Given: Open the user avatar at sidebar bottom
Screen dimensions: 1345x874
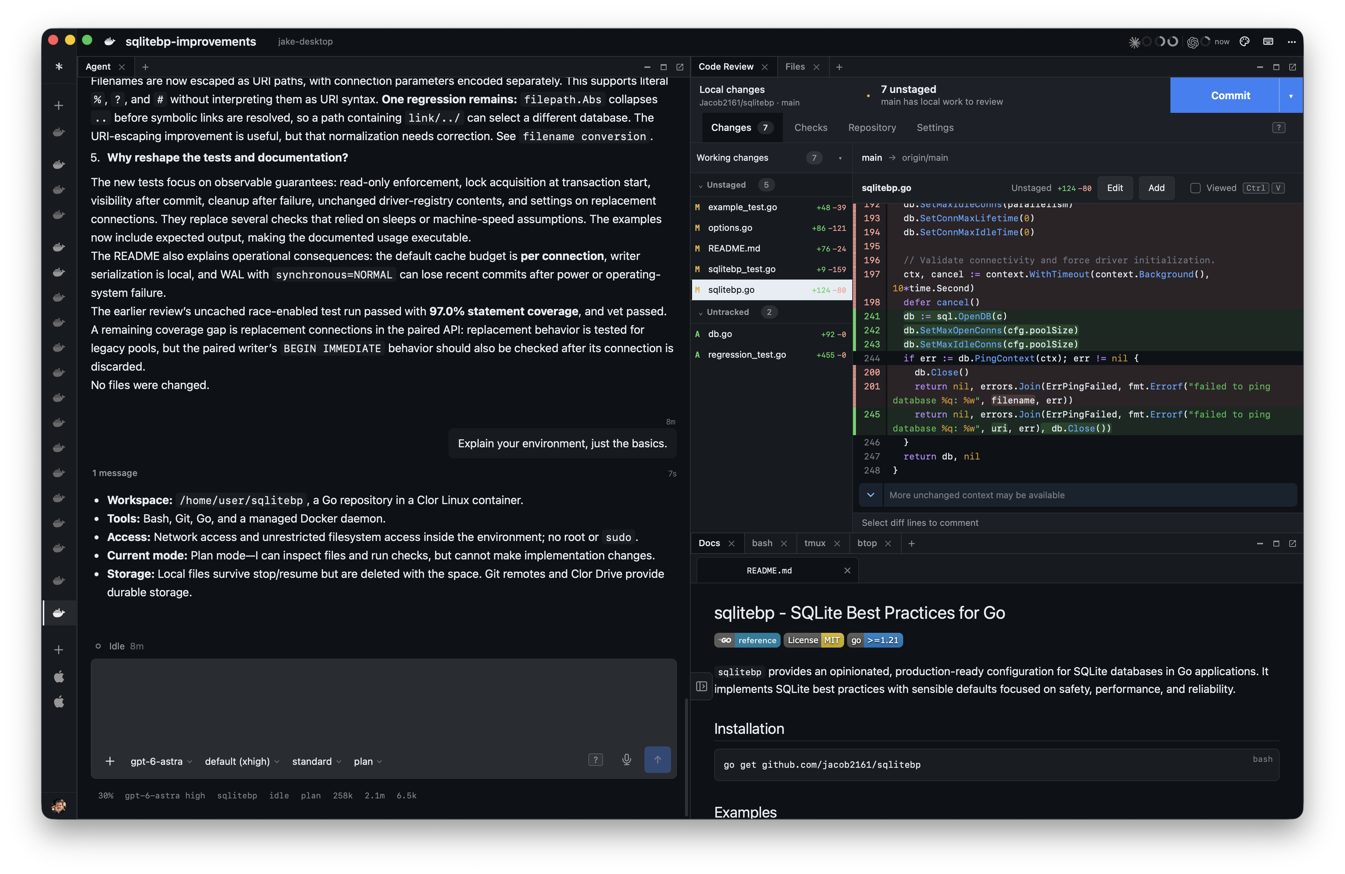Looking at the screenshot, I should coord(59,805).
